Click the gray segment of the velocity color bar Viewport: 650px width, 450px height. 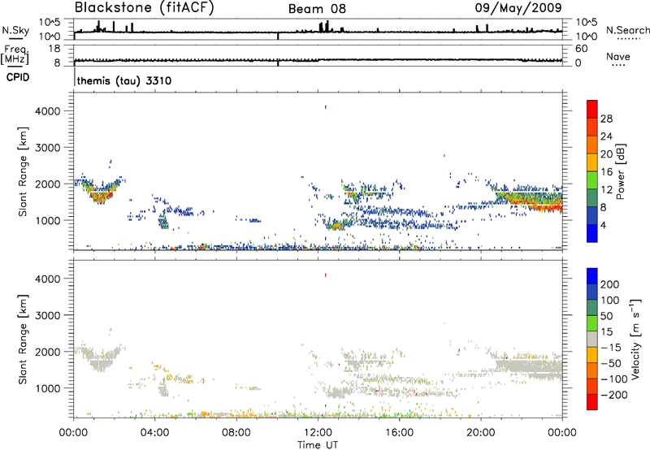point(592,339)
